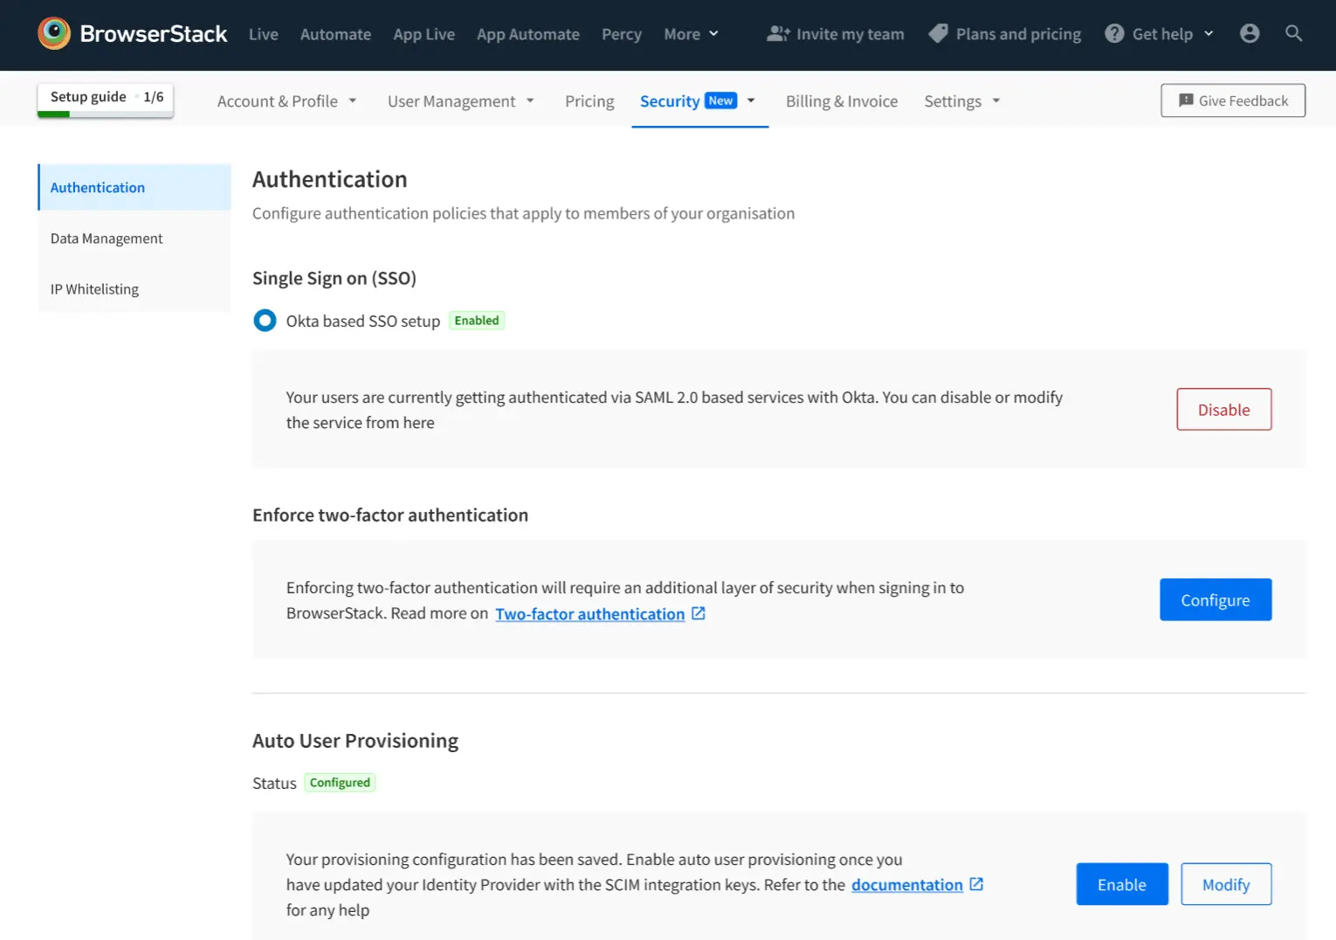Disable the Okta SSO service
Viewport: 1336px width, 940px height.
pos(1223,410)
